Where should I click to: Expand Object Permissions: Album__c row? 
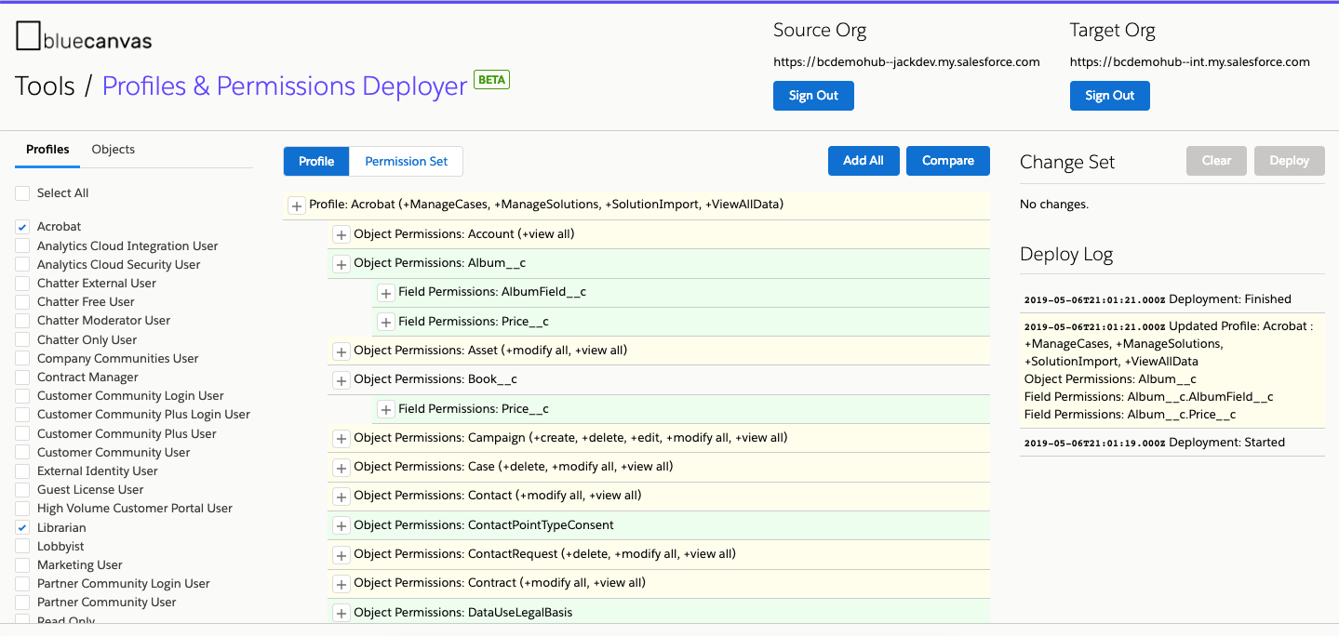tap(341, 264)
